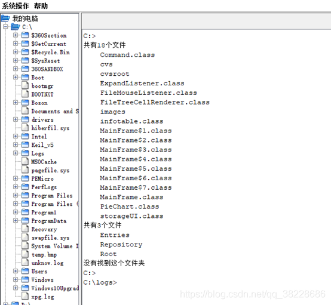Click the bootmgr file icon

[25, 85]
